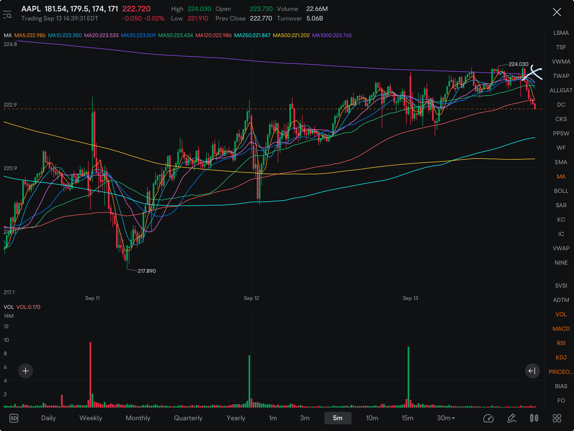Switch to the Yearly timeframe
The height and width of the screenshot is (431, 574).
point(236,418)
